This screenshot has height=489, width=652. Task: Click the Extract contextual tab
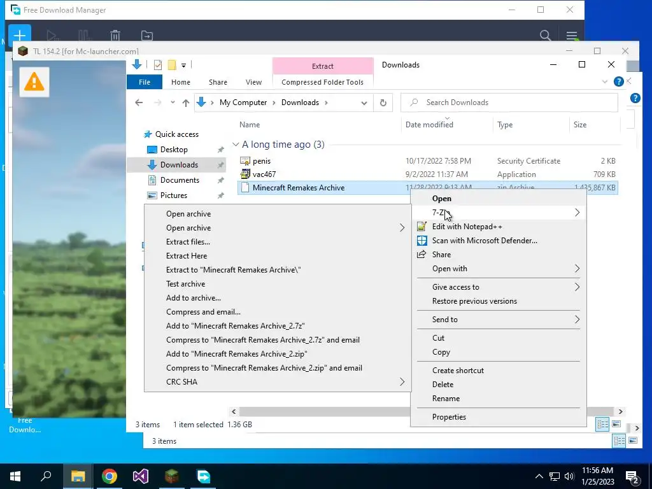tap(323, 66)
